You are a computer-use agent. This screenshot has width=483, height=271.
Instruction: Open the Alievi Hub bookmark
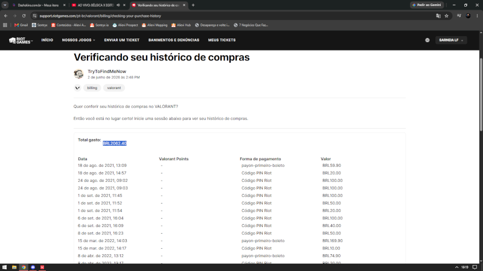181,25
